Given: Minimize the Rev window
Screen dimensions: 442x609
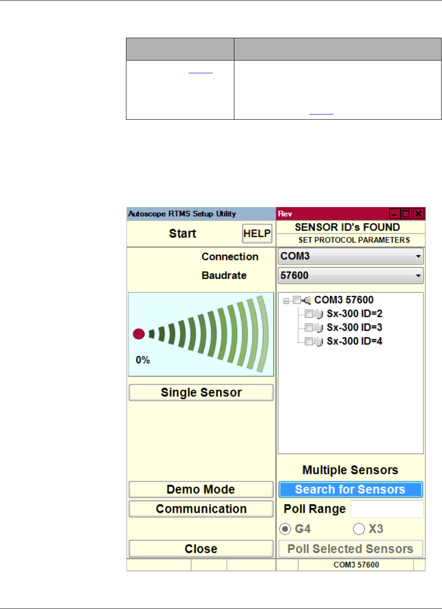Looking at the screenshot, I should (395, 214).
